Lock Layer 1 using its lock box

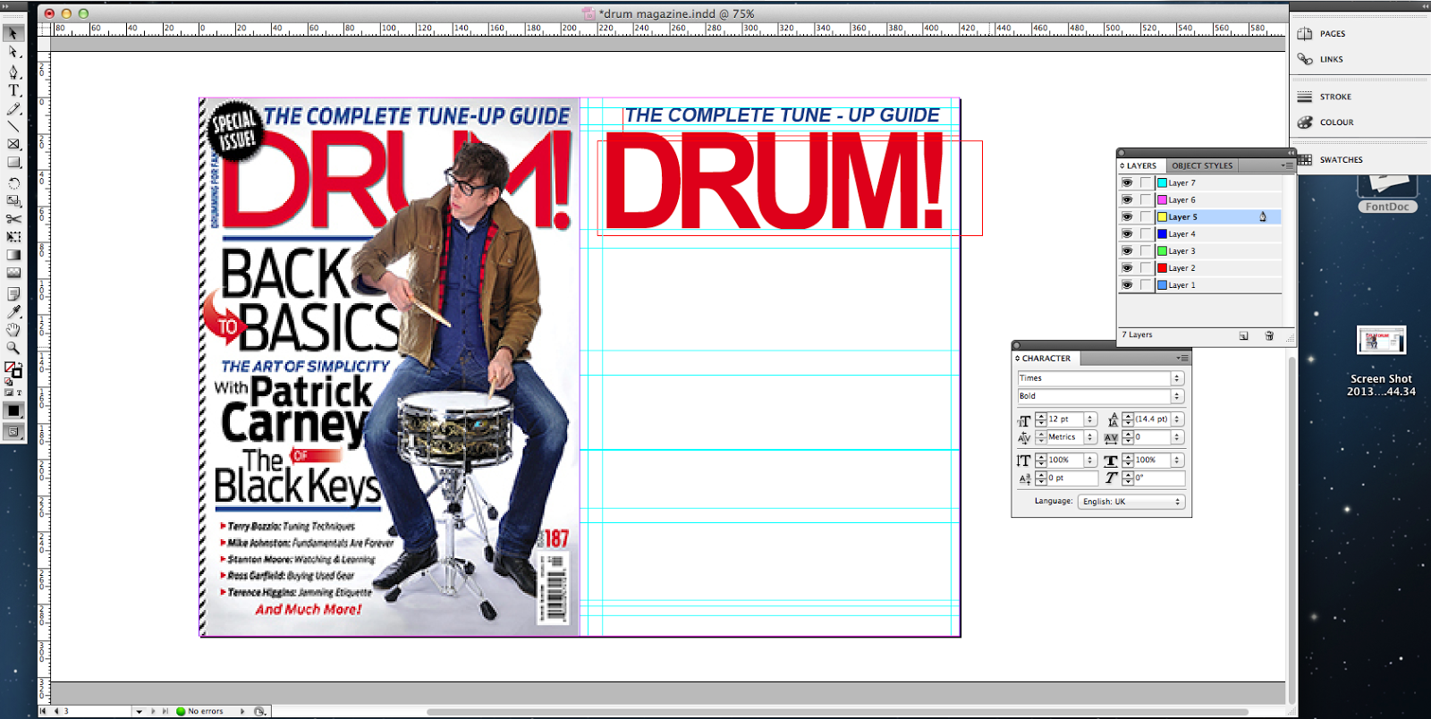[1146, 284]
